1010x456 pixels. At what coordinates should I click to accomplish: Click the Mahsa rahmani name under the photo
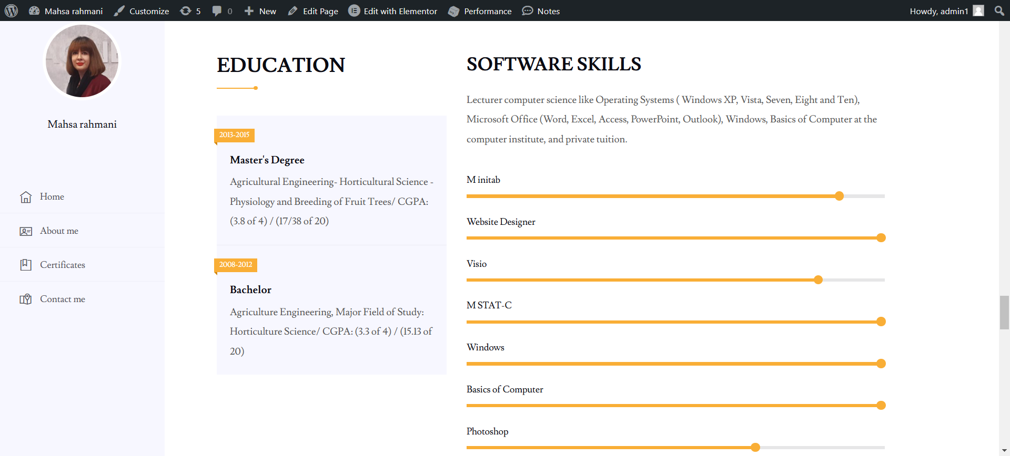(x=82, y=125)
